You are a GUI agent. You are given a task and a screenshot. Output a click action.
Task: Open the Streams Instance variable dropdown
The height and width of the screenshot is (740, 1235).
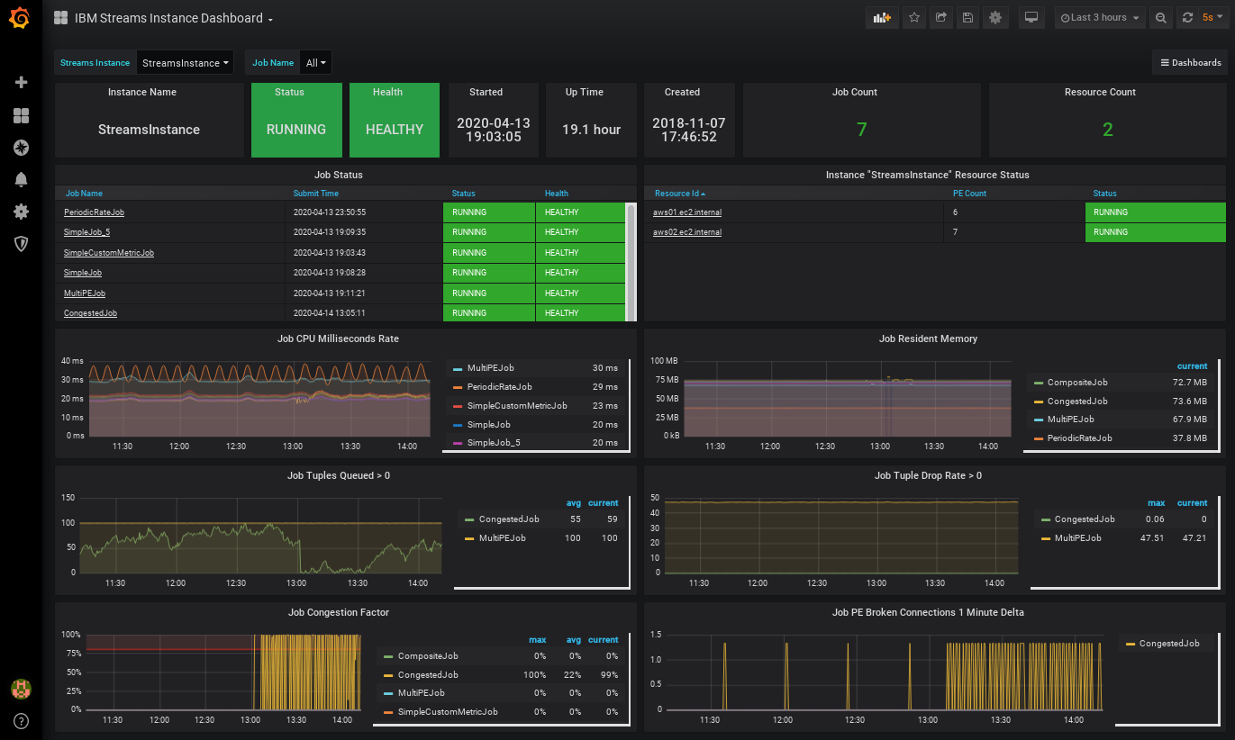coord(185,63)
